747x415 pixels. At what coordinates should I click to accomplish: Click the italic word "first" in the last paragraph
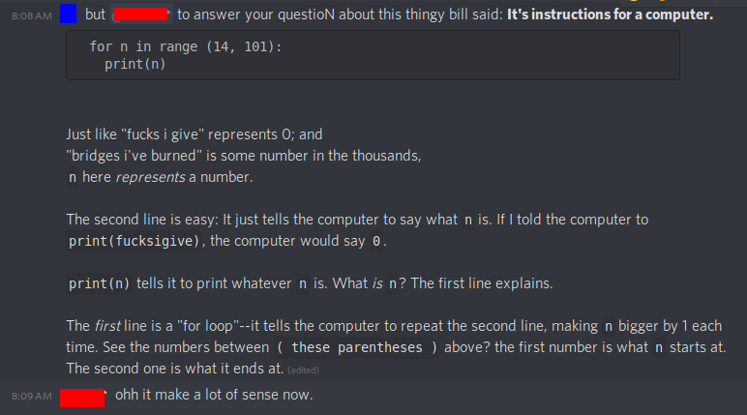(x=107, y=326)
